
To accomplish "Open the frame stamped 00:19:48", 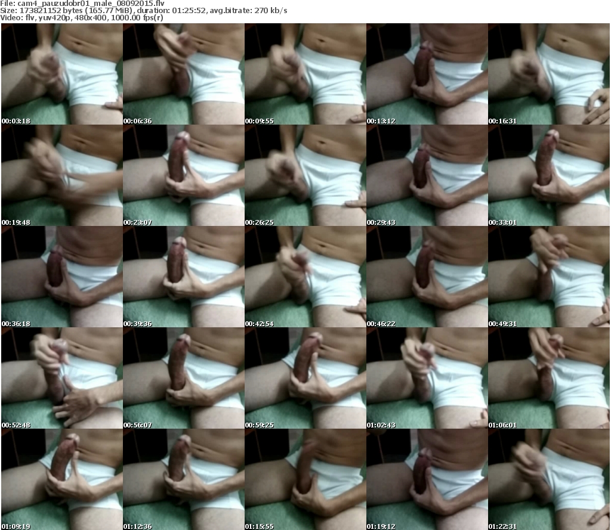I will point(62,175).
